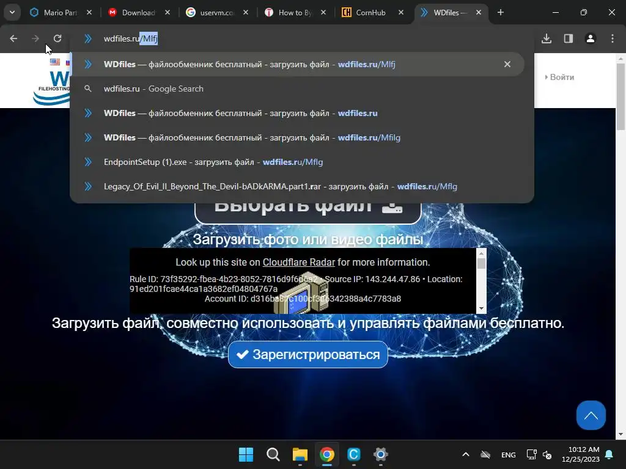Reload the page with the refresh icon
Screen dimensions: 626x469
(x=57, y=38)
